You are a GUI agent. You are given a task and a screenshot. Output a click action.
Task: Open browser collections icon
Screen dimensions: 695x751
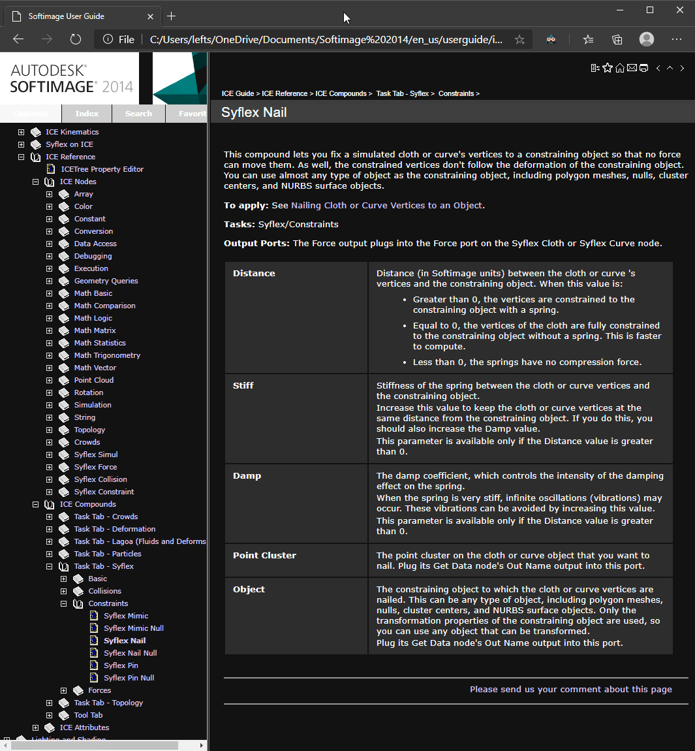tap(617, 39)
